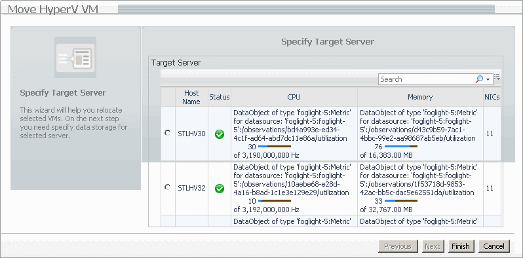Open the table customizer icon beside search
This screenshot has width=523, height=258.
[x=497, y=77]
